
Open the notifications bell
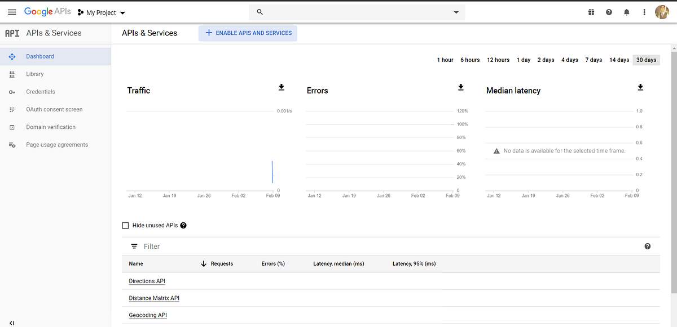click(626, 12)
